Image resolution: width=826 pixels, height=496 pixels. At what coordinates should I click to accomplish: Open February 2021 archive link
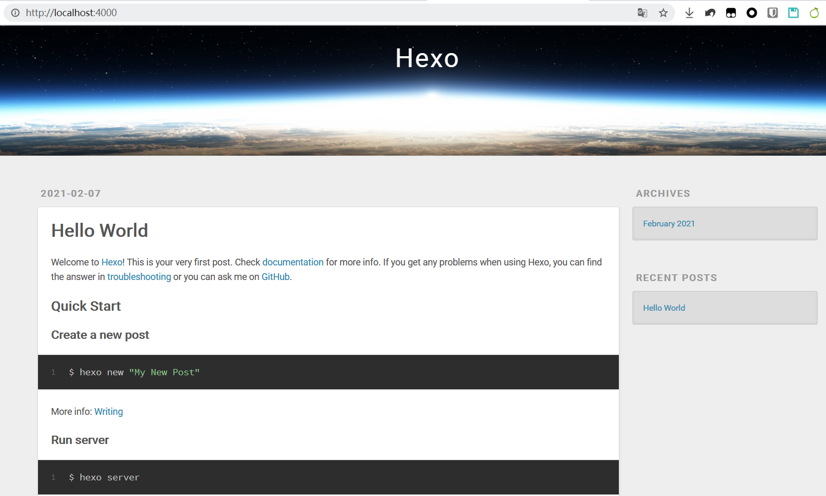pyautogui.click(x=669, y=224)
